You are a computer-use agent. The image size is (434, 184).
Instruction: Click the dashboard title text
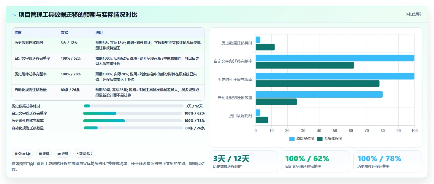[78, 15]
